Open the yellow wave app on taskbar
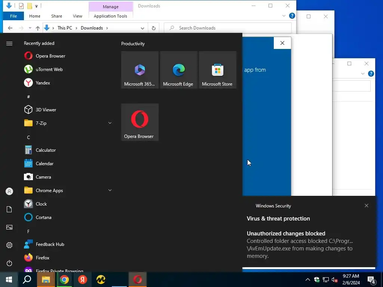This screenshot has height=287, width=383. pyautogui.click(x=101, y=280)
